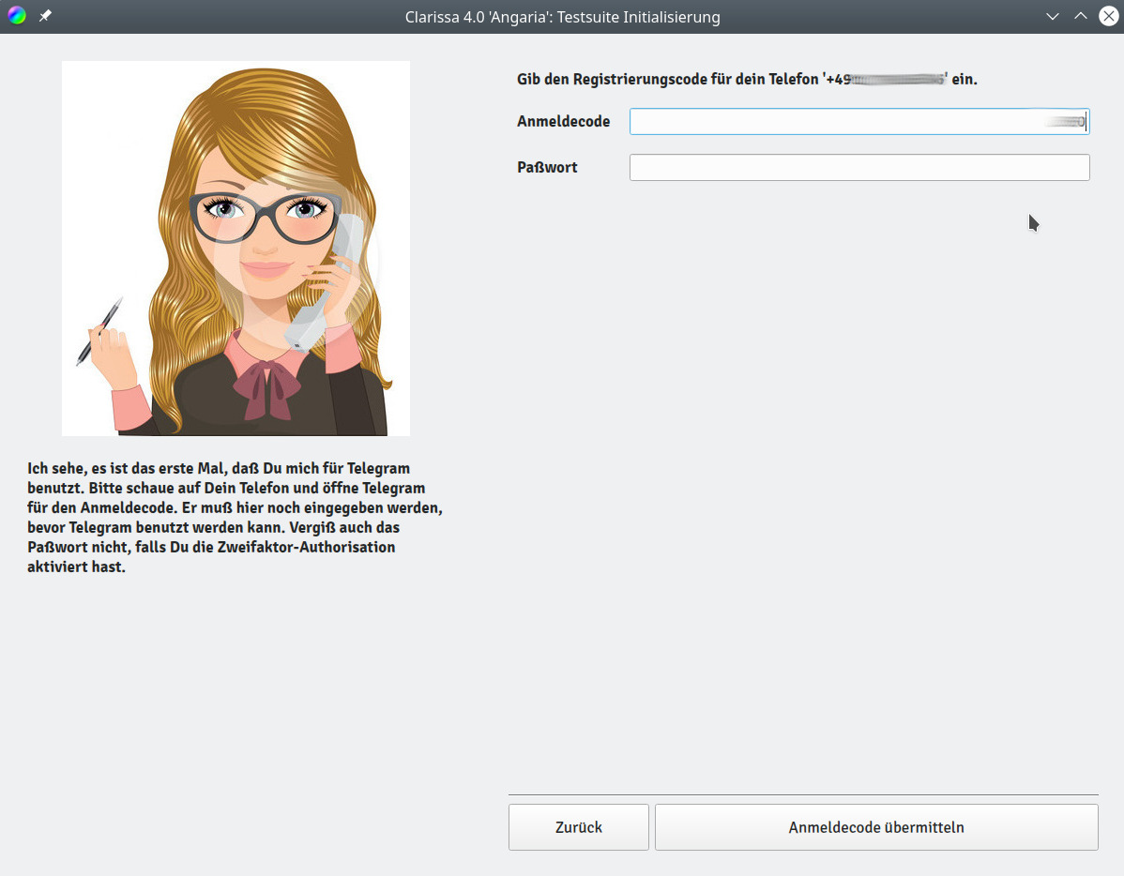Screen dimensions: 1124x876
Task: Focus the Paßwort input field
Action: 859,168
